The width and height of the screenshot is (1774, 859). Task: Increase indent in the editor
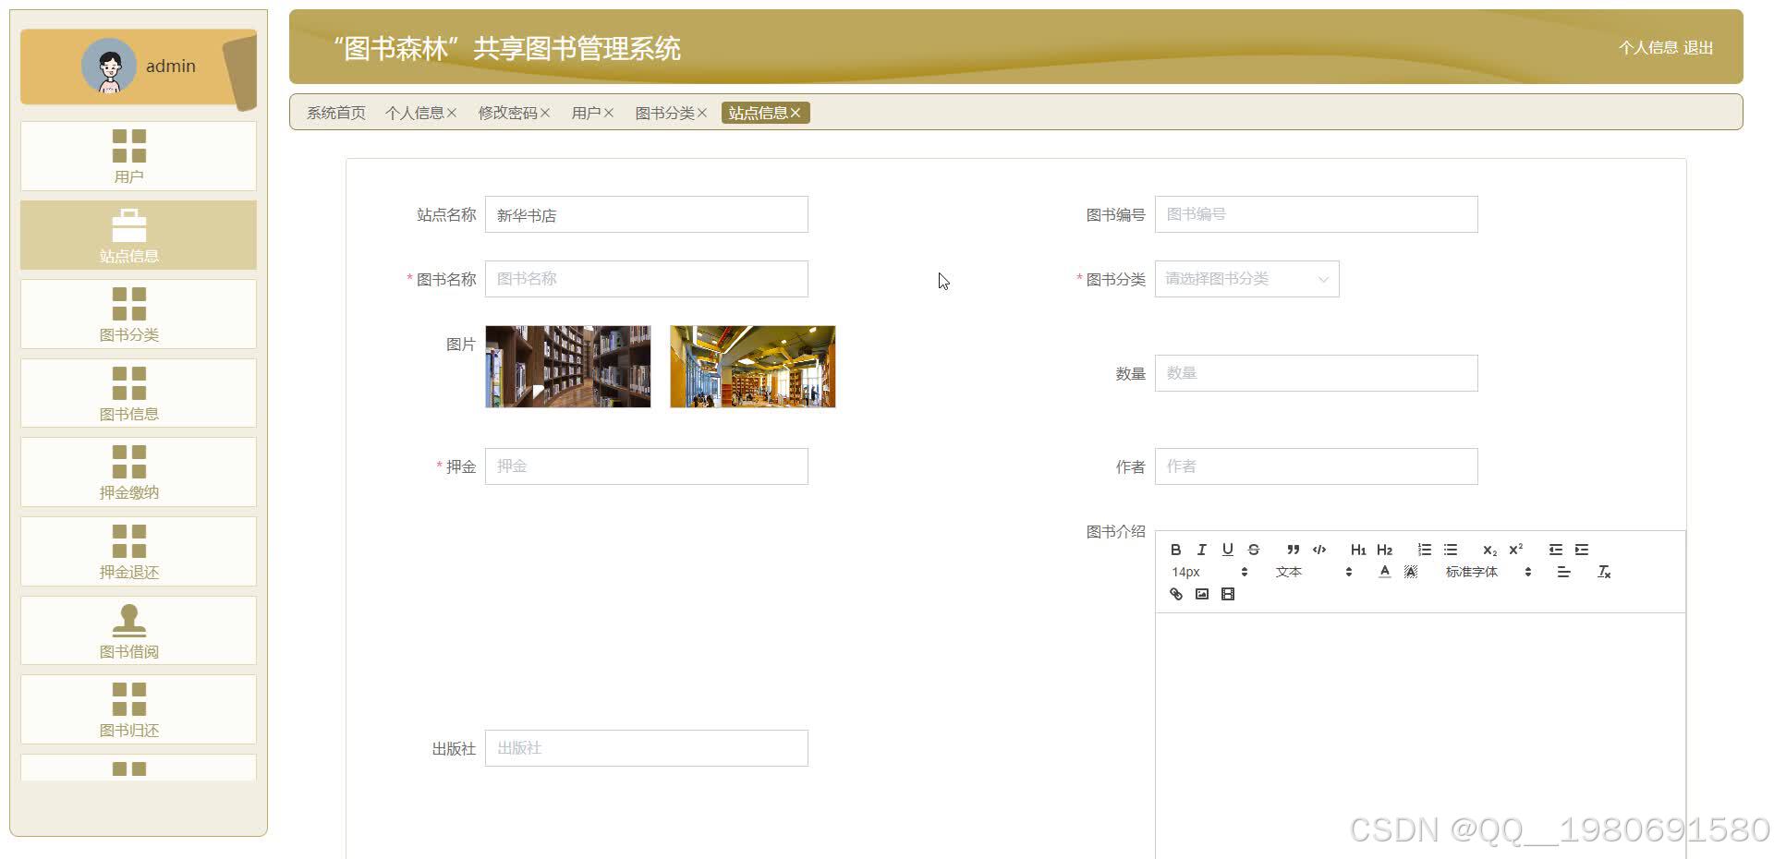tap(1582, 550)
